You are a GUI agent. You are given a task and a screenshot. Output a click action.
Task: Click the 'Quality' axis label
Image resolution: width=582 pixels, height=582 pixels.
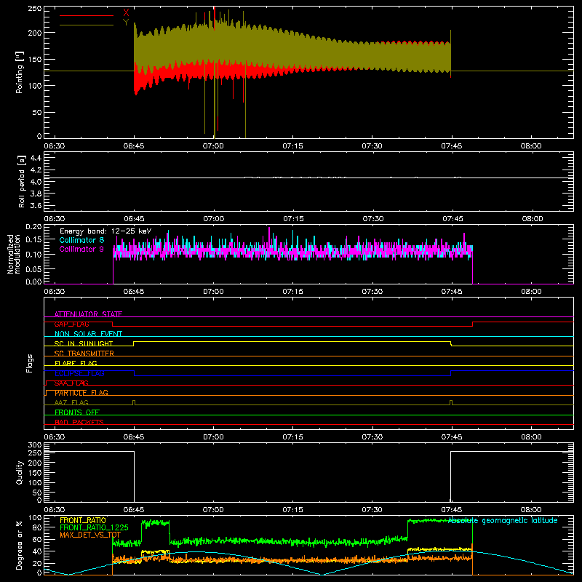point(20,472)
